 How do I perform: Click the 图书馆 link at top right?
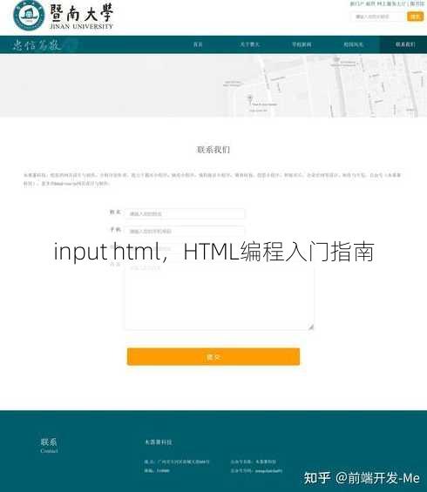(x=417, y=3)
